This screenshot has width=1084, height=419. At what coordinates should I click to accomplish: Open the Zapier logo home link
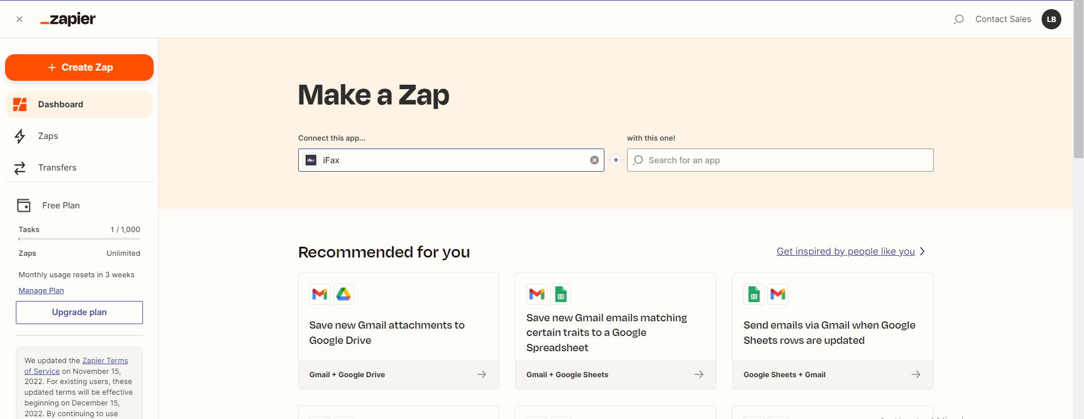coord(68,19)
